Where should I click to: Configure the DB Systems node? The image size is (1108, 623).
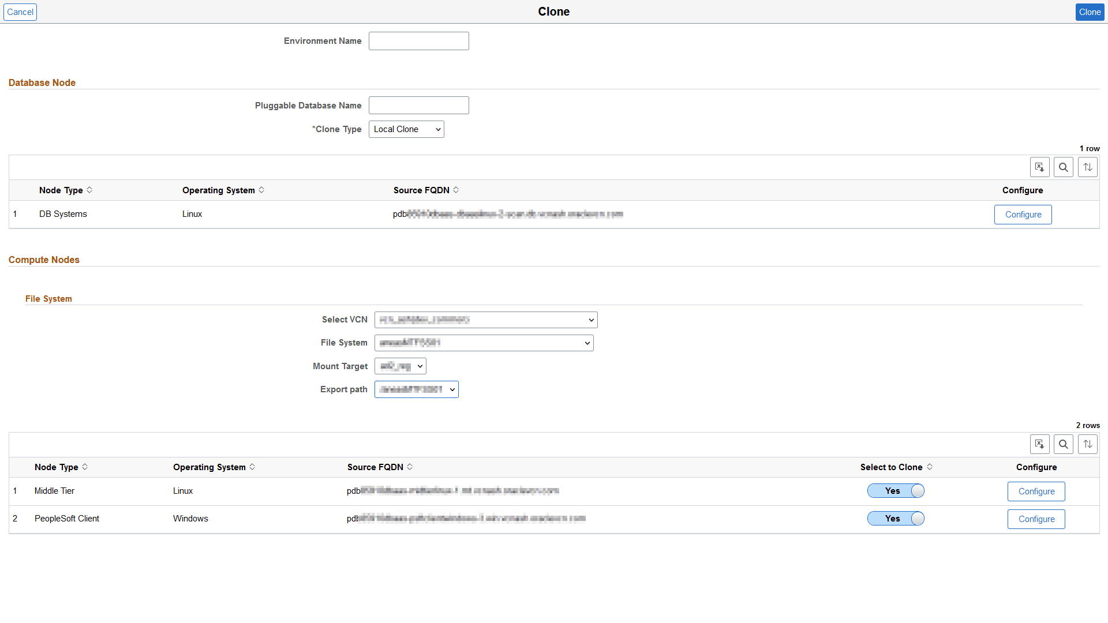coord(1023,214)
